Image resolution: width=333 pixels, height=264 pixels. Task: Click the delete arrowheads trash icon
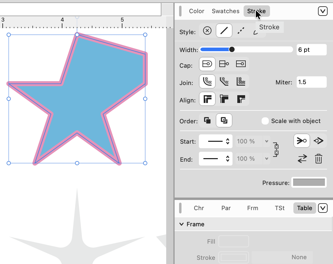[x=318, y=159]
